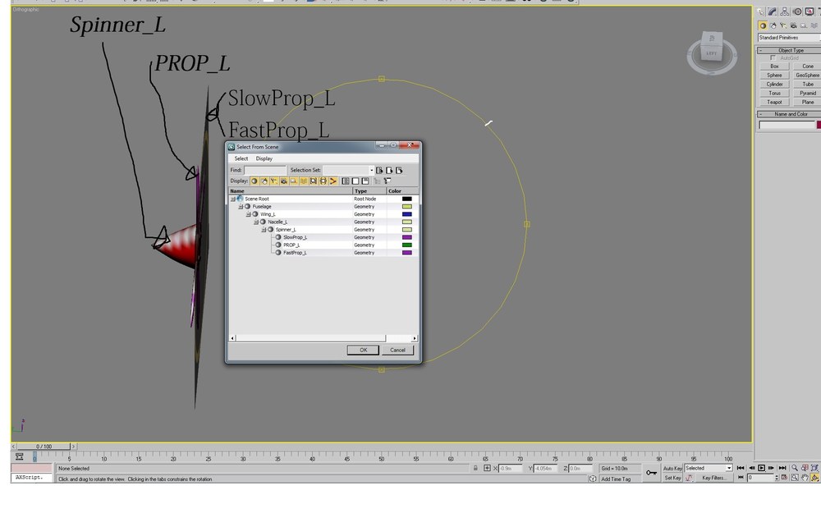Toggle Display Lights filter in dialog toolbar
This screenshot has height=513, width=821.
(274, 181)
